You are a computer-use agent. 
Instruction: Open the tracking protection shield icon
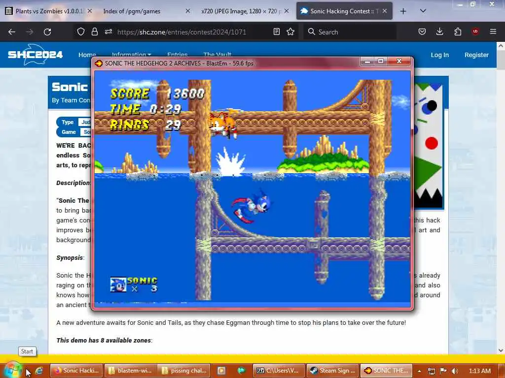[x=81, y=32]
